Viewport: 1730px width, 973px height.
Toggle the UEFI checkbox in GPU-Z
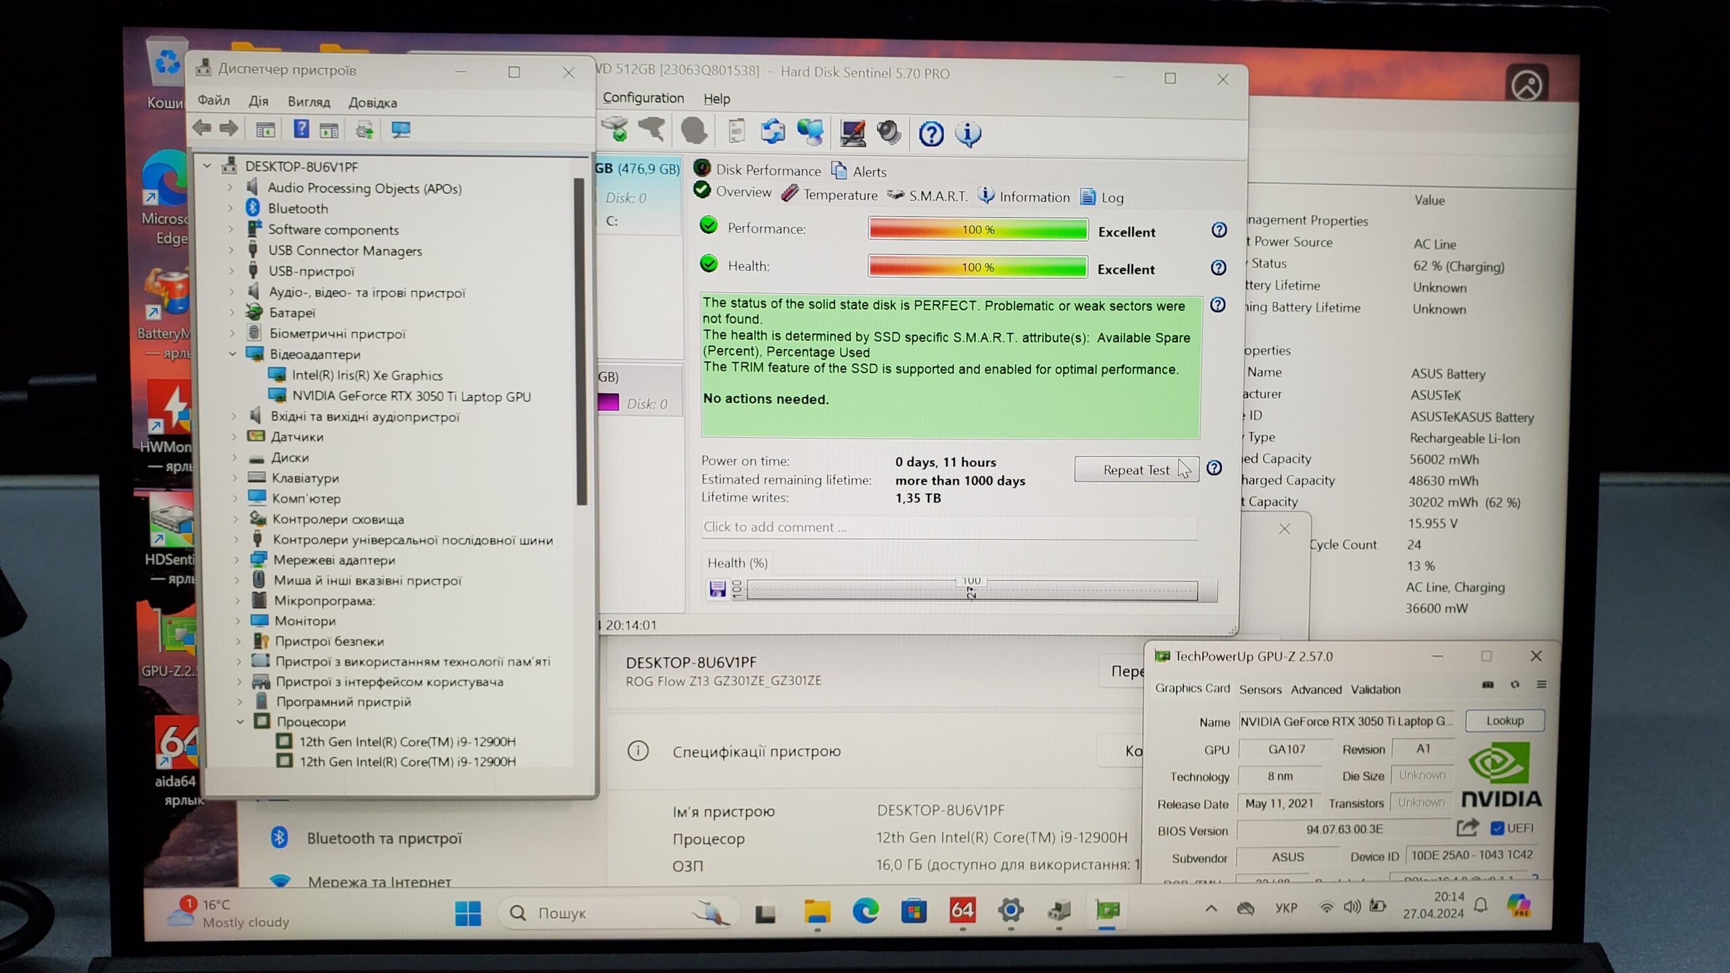pos(1498,828)
